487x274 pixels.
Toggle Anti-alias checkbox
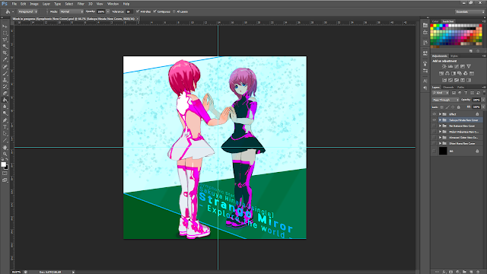tap(138, 11)
